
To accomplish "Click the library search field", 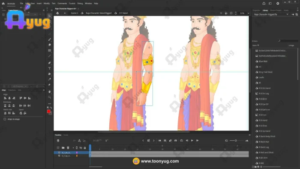I will click(288, 41).
